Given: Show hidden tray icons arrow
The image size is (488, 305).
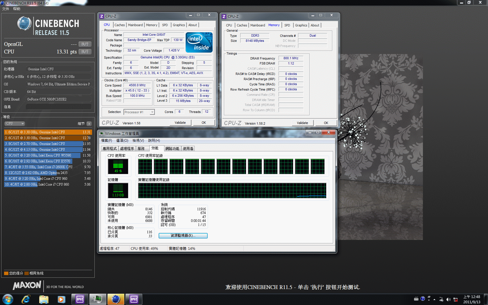Looking at the screenshot, I should pyautogui.click(x=434, y=299).
